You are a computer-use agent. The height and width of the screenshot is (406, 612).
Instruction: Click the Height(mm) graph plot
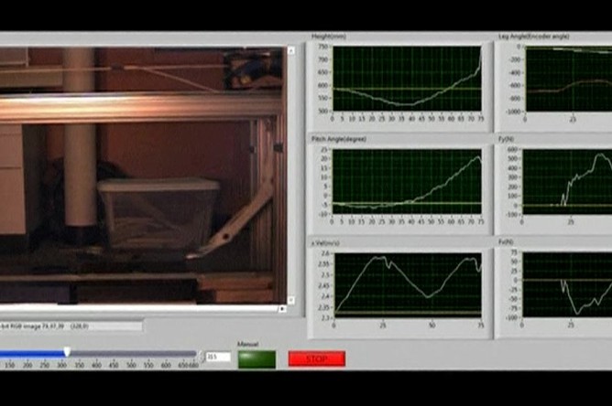click(407, 79)
